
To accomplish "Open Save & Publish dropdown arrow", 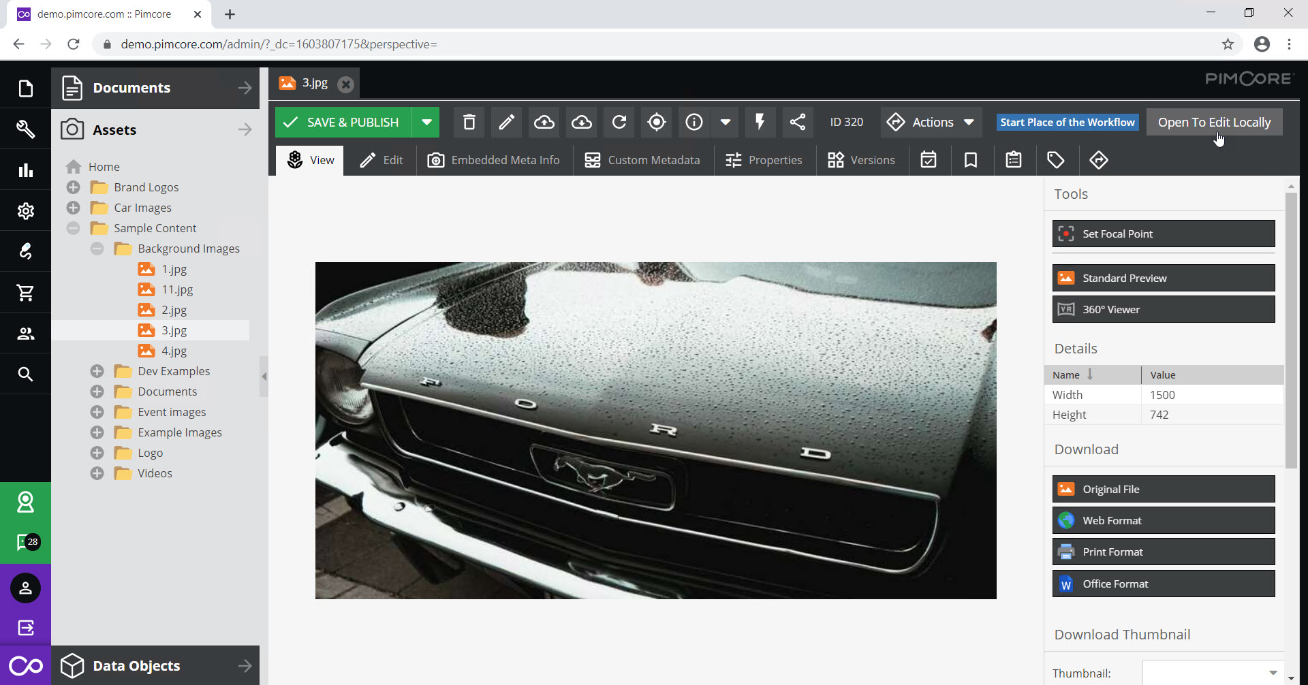I will pyautogui.click(x=426, y=122).
